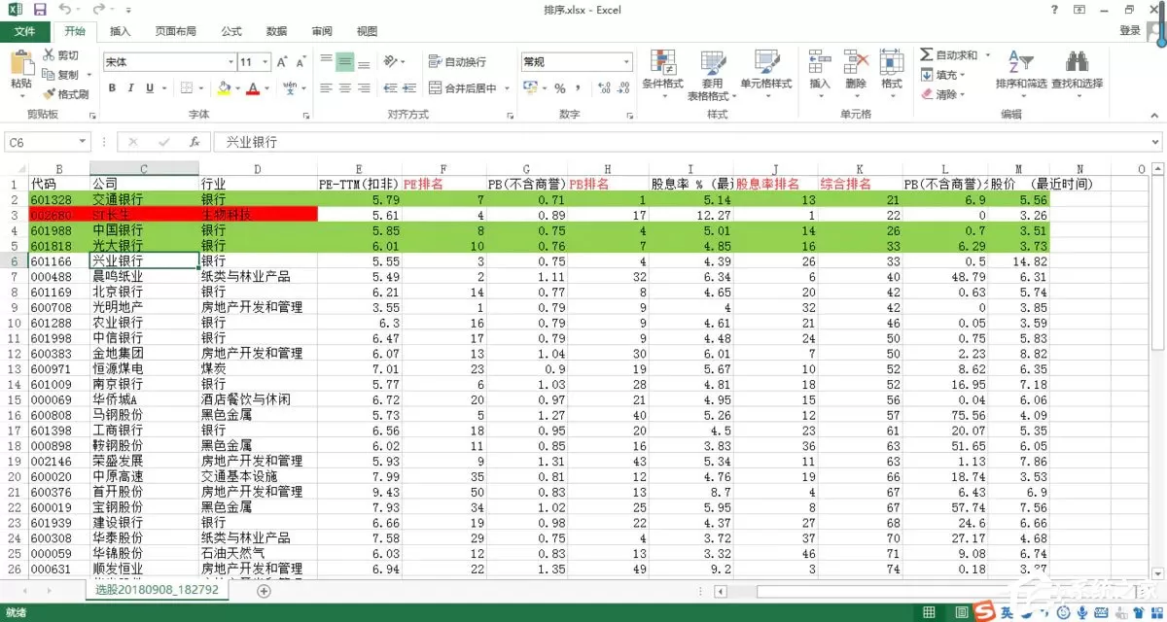Click Wrap Text (自动换行)
Screen dimensions: 1167x622
(457, 62)
